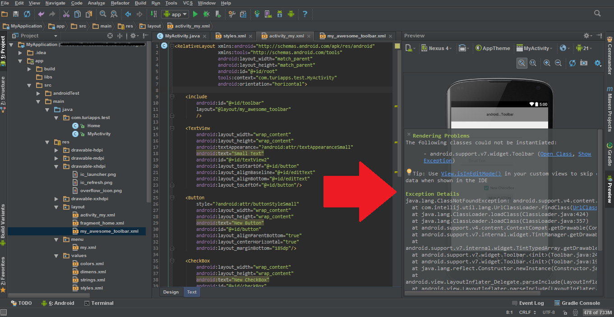Image resolution: width=614 pixels, height=317 pixels.
Task: Click the Copy icon in toolbar
Action: 77,14
